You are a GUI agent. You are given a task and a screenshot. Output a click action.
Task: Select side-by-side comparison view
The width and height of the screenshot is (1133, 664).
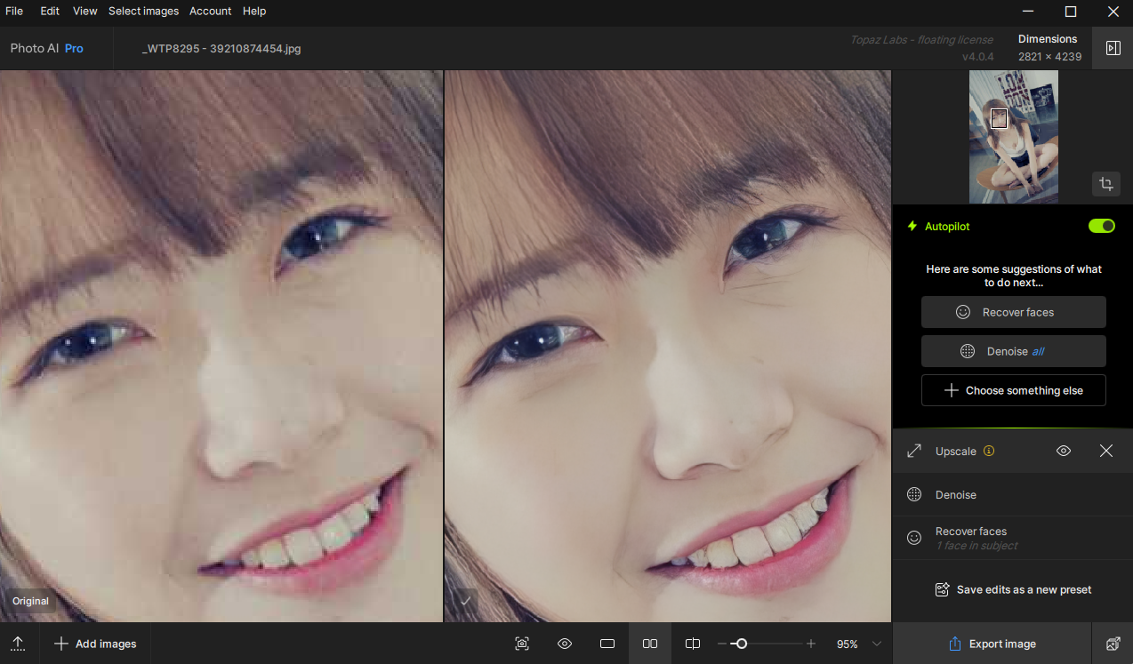650,644
